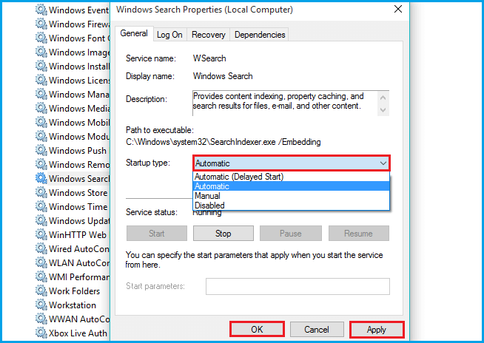Click the OK button
This screenshot has height=343, width=484.
click(x=257, y=330)
